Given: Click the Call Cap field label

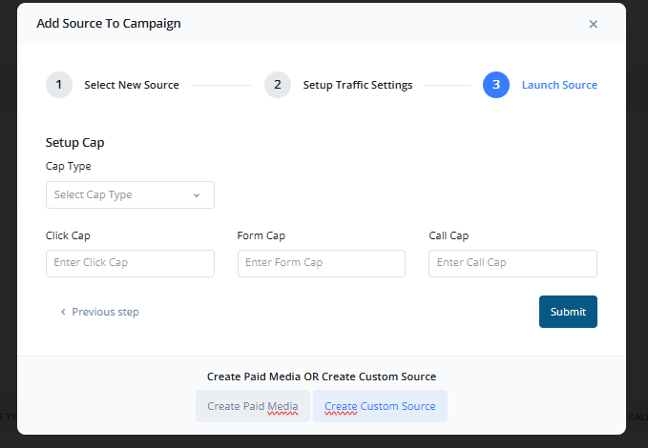Looking at the screenshot, I should (449, 235).
